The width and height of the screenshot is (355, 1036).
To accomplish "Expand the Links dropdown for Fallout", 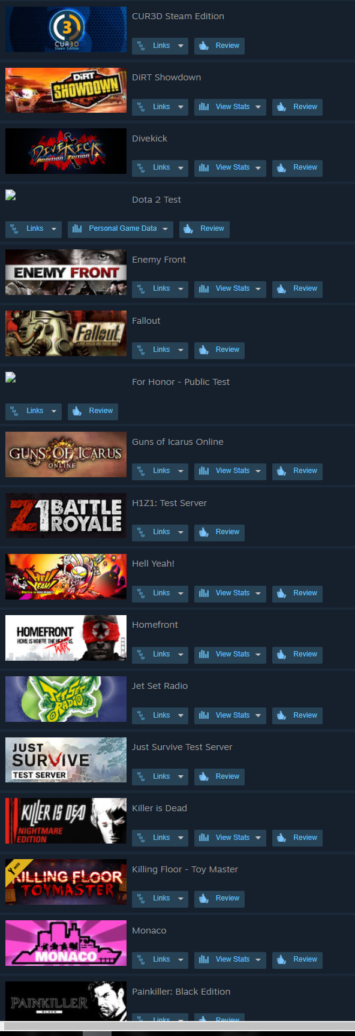I will click(x=160, y=350).
